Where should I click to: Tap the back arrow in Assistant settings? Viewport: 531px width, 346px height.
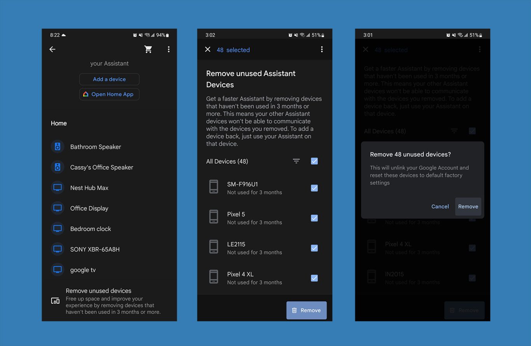(x=52, y=49)
